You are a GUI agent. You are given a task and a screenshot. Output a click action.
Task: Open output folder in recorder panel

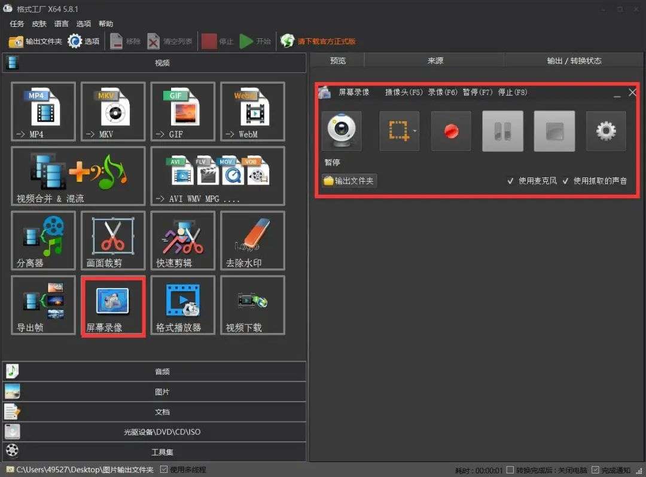click(349, 181)
